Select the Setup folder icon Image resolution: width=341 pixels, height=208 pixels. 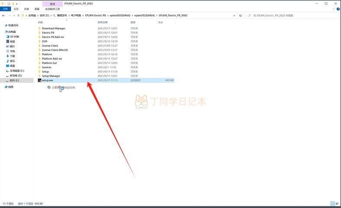[x=39, y=72]
